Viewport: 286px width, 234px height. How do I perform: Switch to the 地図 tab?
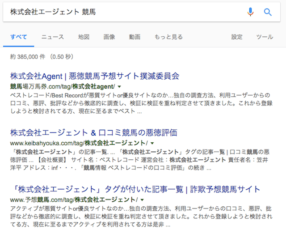(x=84, y=37)
